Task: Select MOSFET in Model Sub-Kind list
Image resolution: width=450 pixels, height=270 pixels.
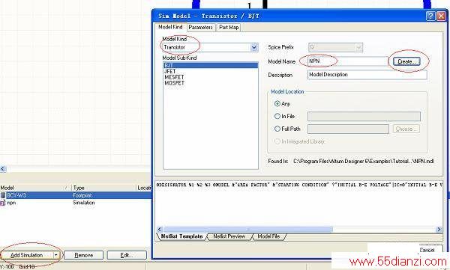Action: (x=175, y=83)
